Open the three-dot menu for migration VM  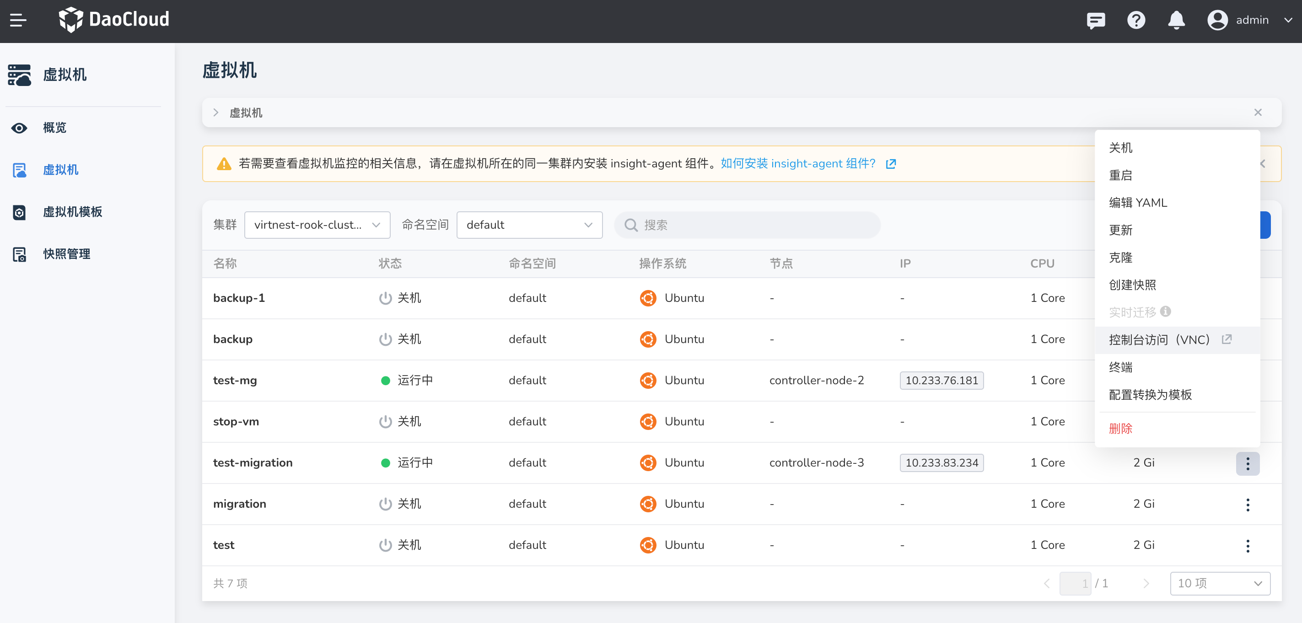point(1248,504)
